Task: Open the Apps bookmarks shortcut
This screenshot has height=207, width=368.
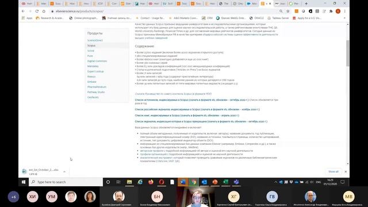Action: [x=27, y=18]
